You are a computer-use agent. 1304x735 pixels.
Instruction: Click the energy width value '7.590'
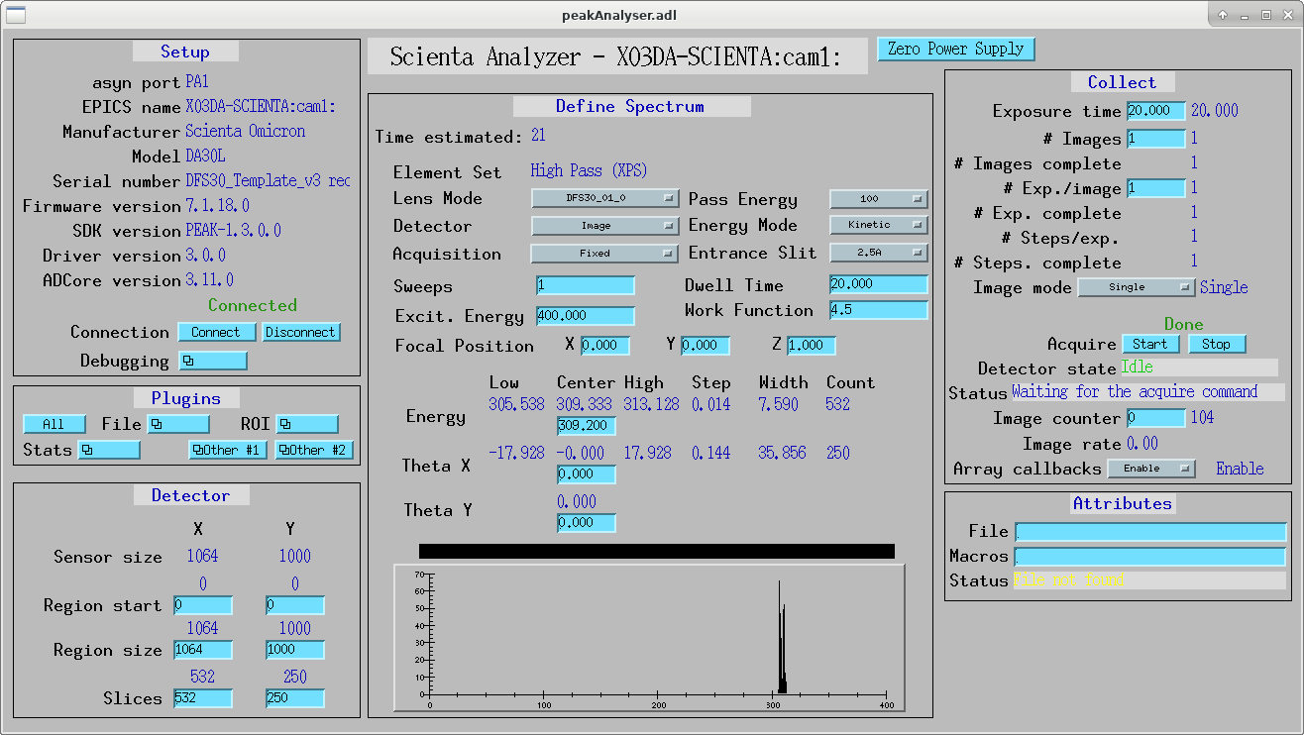[778, 404]
